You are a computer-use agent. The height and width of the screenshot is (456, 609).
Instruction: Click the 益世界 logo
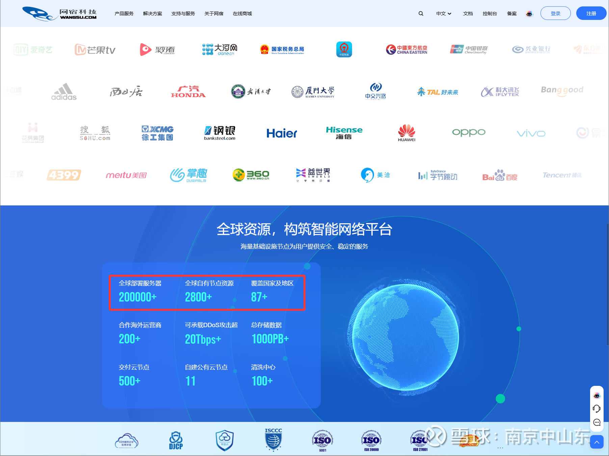click(313, 175)
